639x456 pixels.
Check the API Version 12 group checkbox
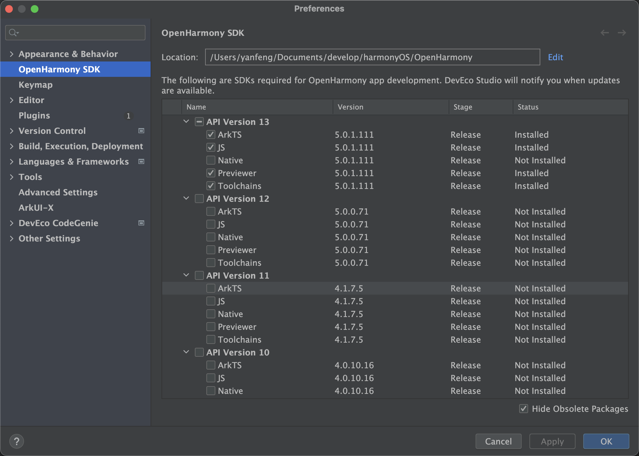point(199,199)
